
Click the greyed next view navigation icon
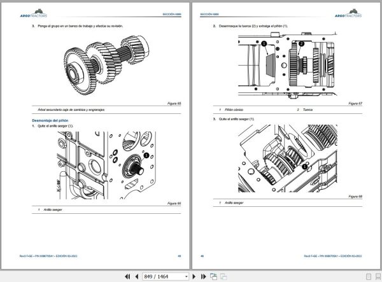(223, 276)
